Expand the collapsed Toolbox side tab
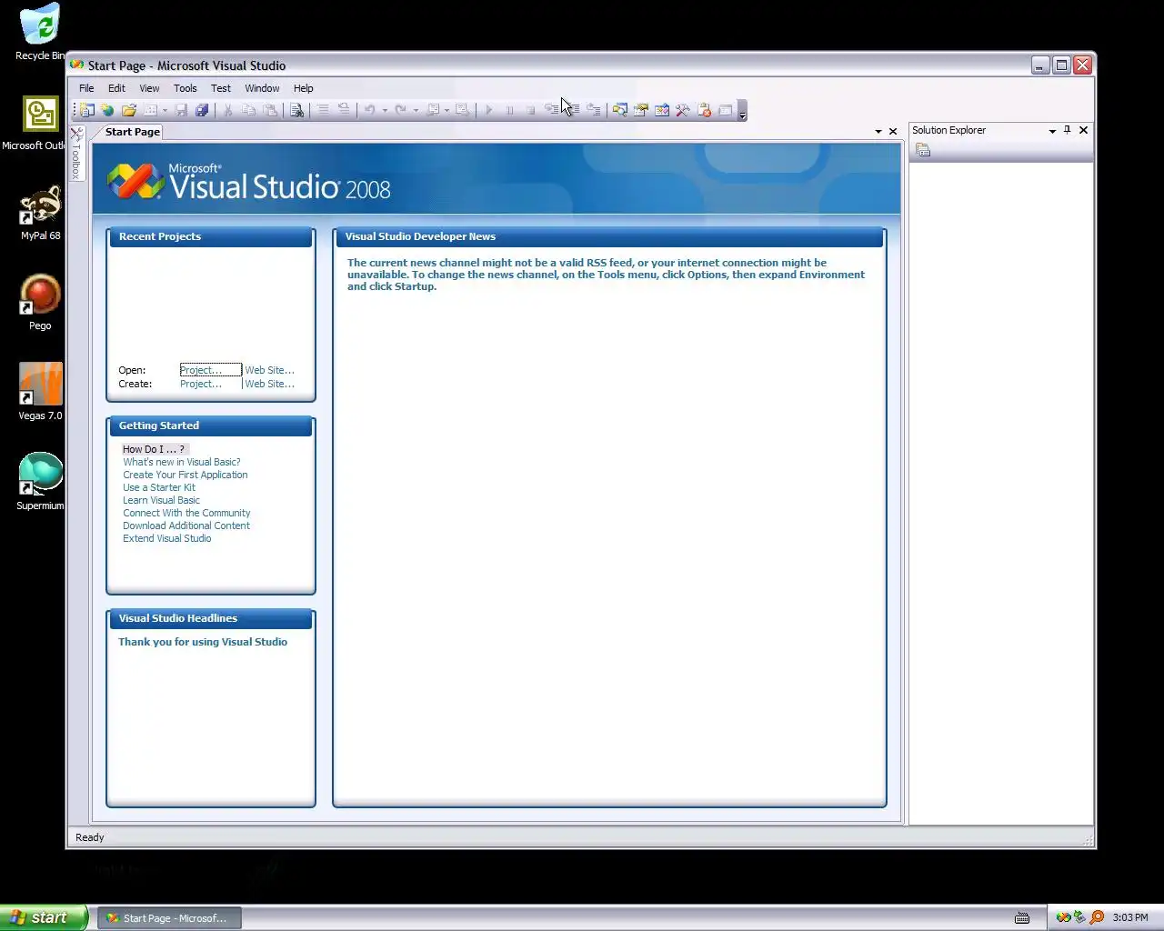 [76, 153]
